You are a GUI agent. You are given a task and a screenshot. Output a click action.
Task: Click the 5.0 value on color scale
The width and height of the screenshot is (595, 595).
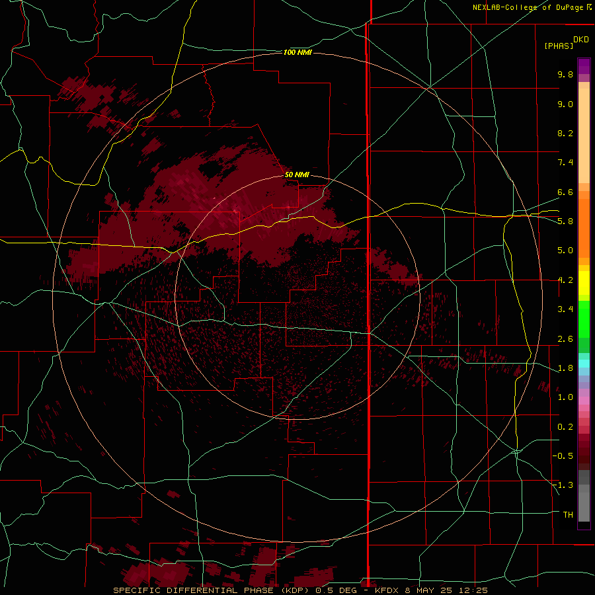pos(565,251)
